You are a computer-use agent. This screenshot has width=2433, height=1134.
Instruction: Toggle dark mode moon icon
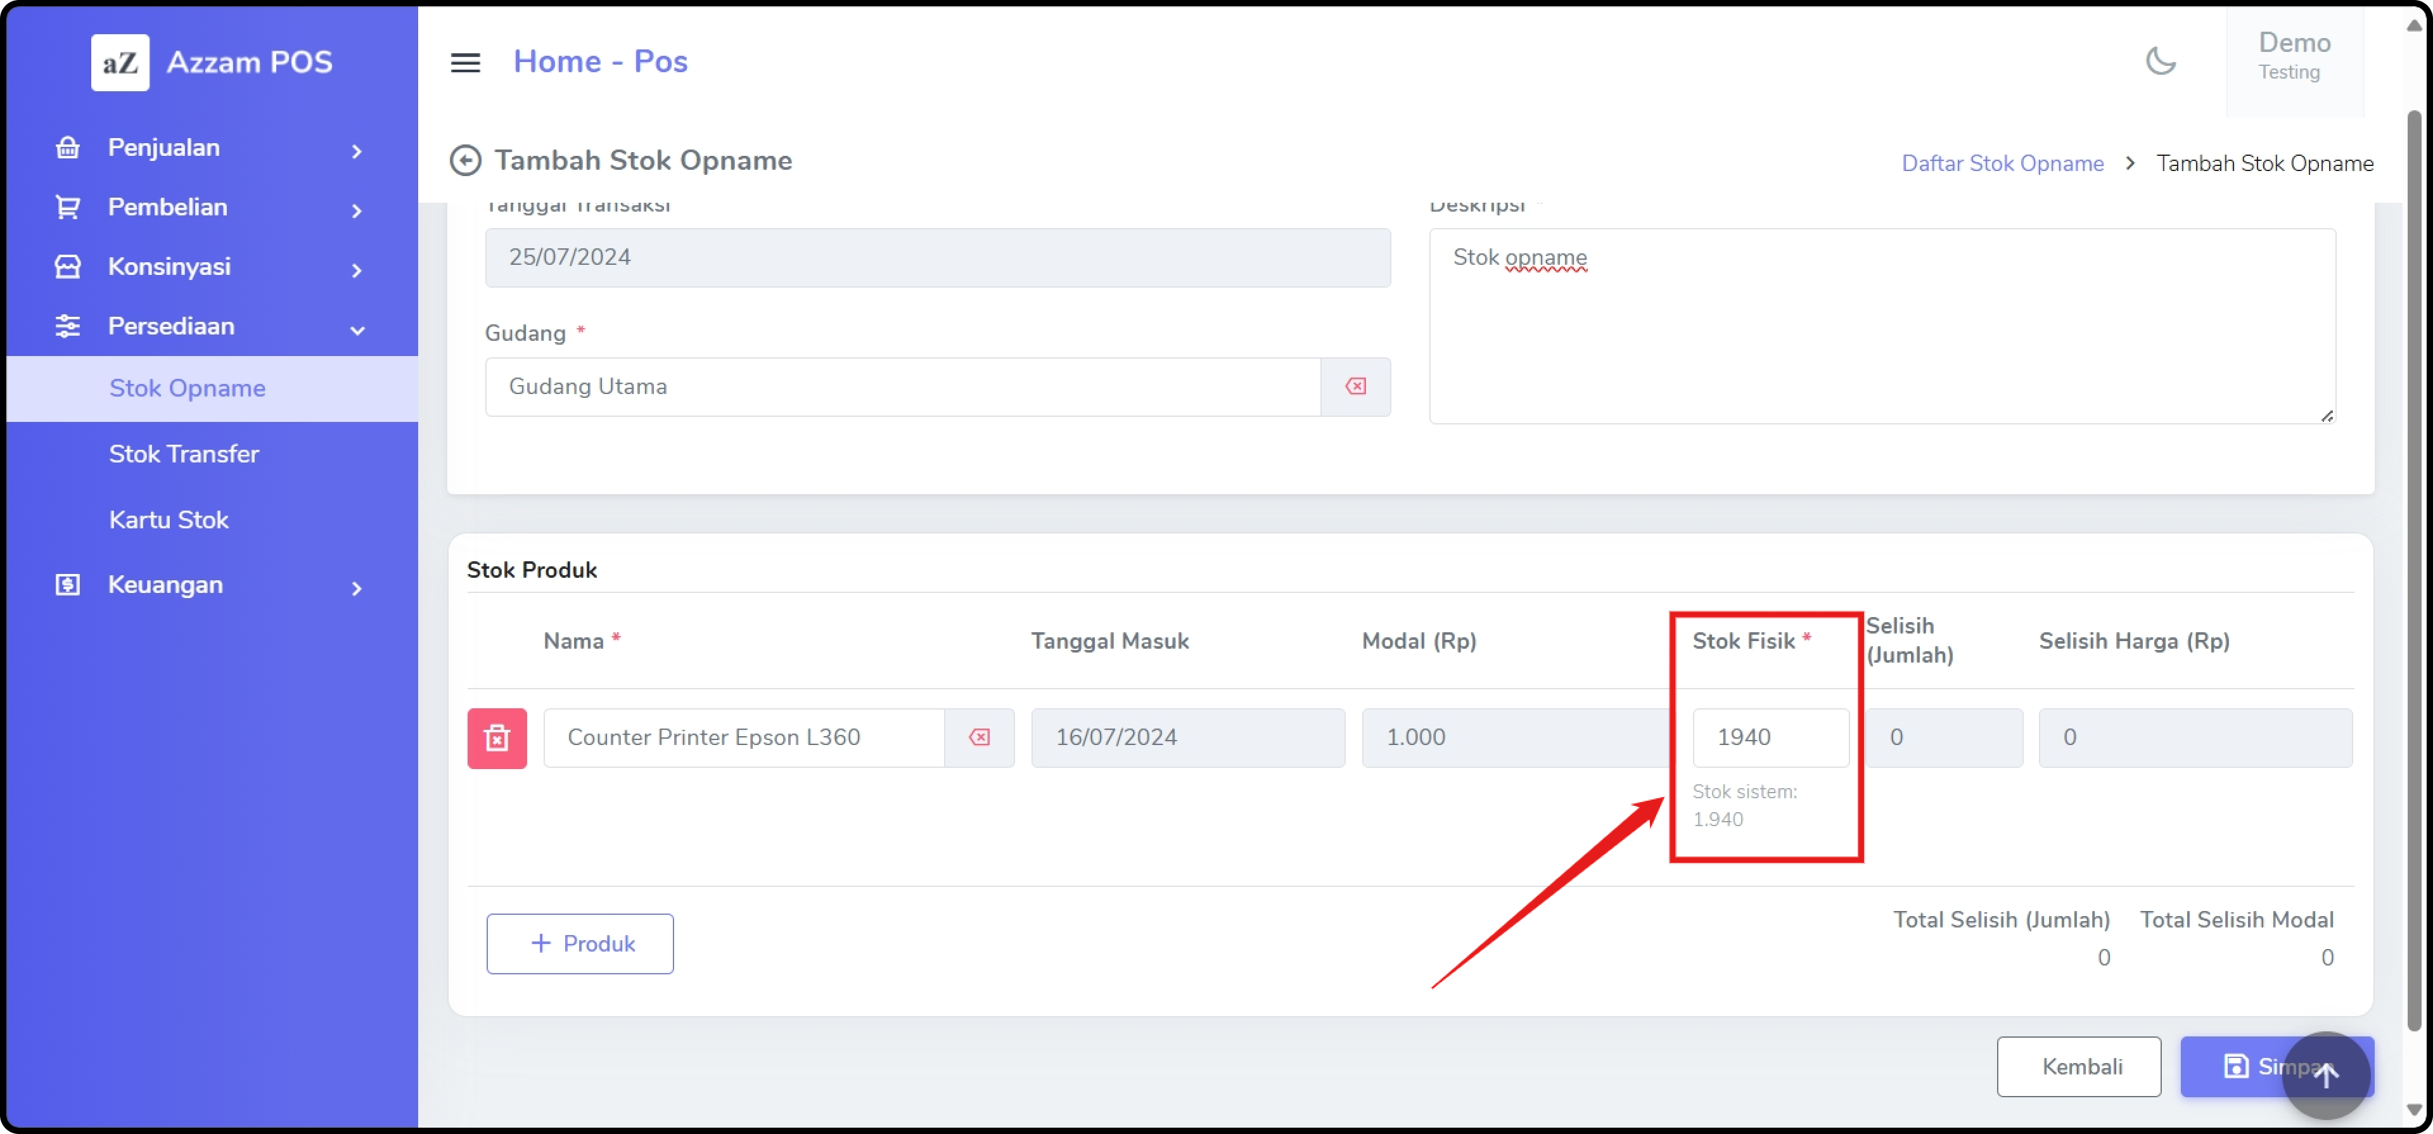coord(2160,60)
